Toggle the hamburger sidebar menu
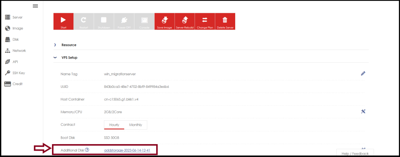The width and height of the screenshot is (400, 157). coord(36,6)
